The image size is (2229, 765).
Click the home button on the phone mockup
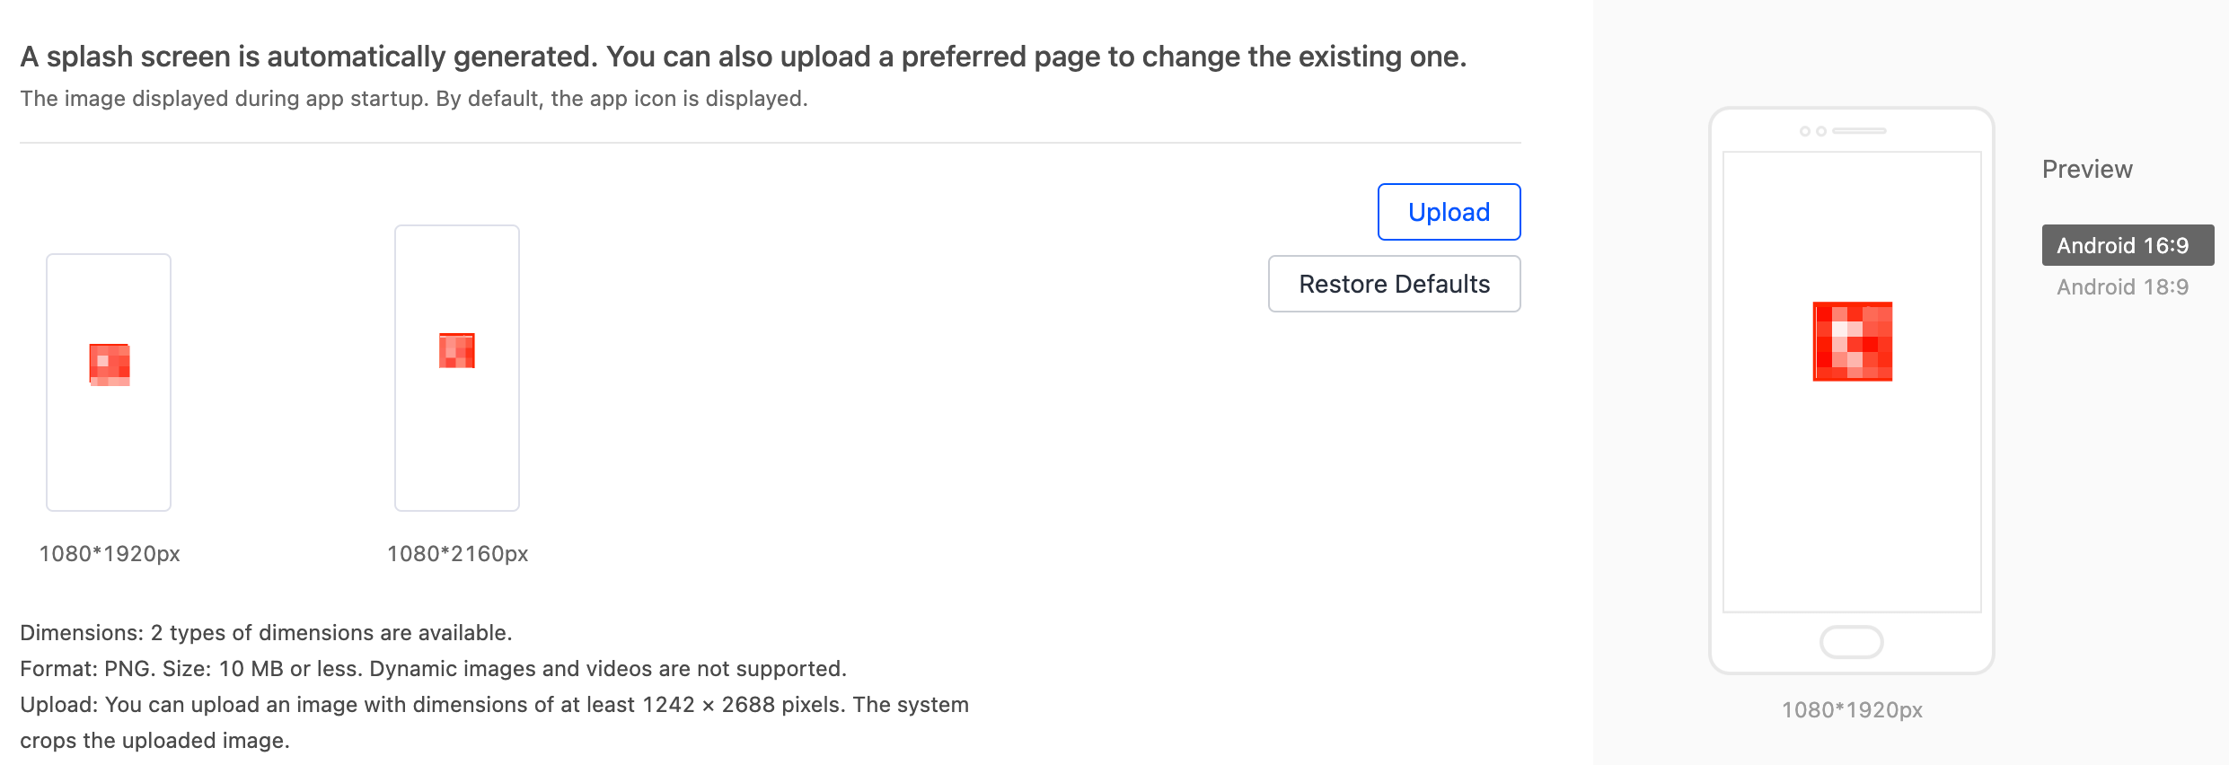point(1850,641)
